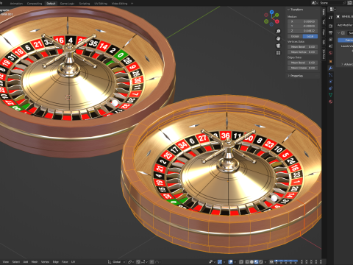Click the Median X coordinate field

click(x=303, y=21)
